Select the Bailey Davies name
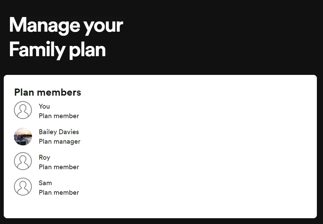The image size is (323, 224). click(59, 132)
